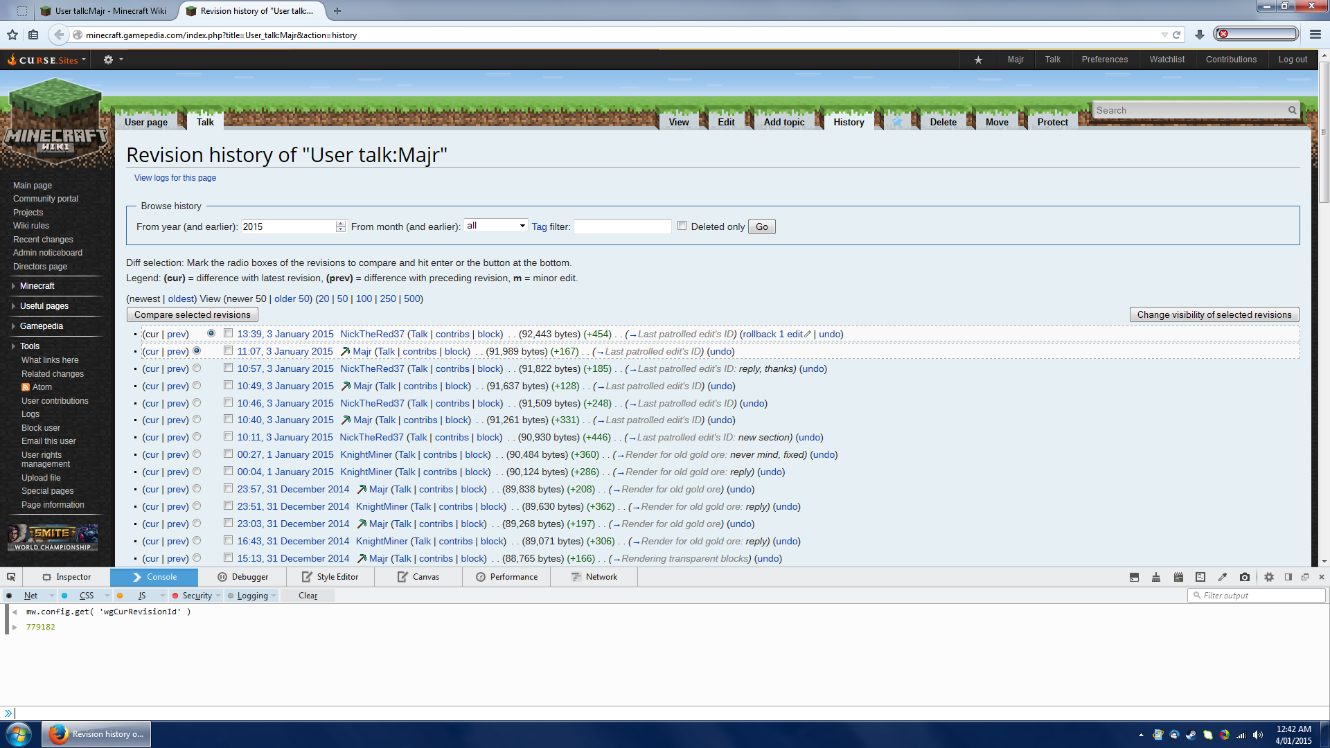Open the From month dropdown
The width and height of the screenshot is (1330, 748).
click(x=495, y=226)
